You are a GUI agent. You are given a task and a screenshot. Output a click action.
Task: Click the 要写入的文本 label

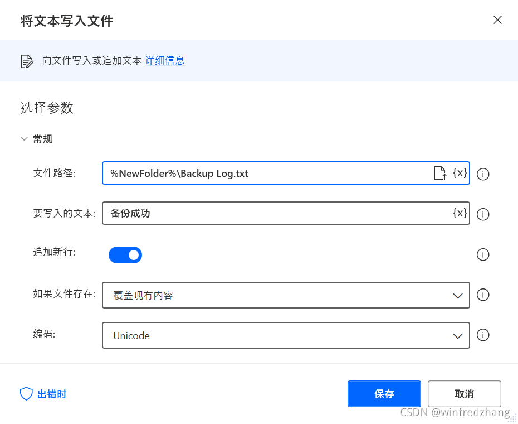tap(64, 213)
